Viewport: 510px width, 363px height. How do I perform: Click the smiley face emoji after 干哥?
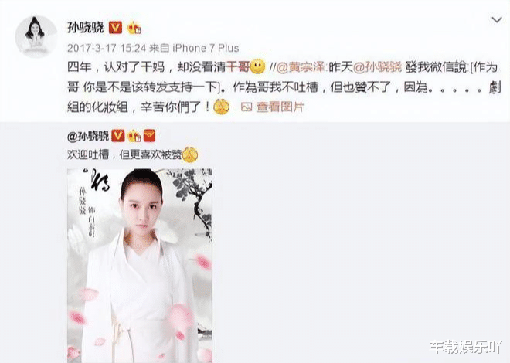257,66
